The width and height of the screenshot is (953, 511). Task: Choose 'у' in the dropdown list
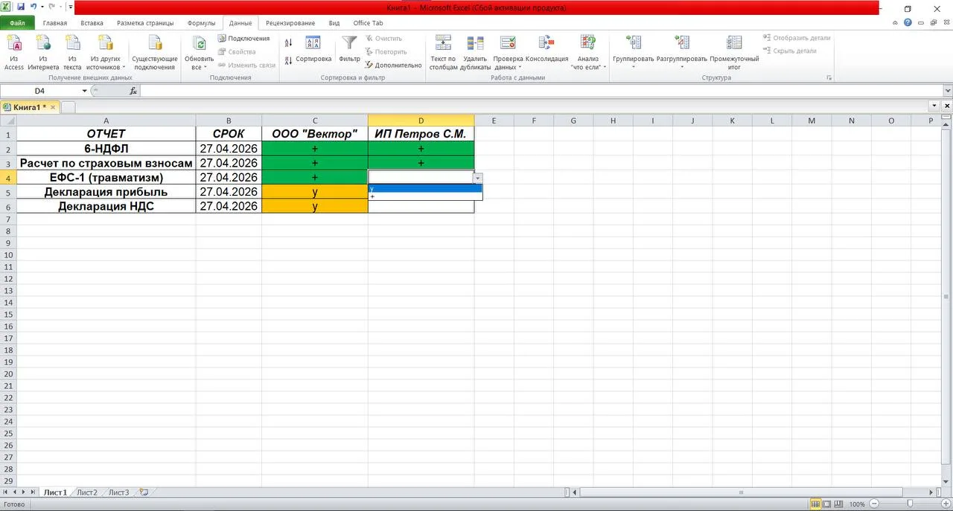[425, 188]
